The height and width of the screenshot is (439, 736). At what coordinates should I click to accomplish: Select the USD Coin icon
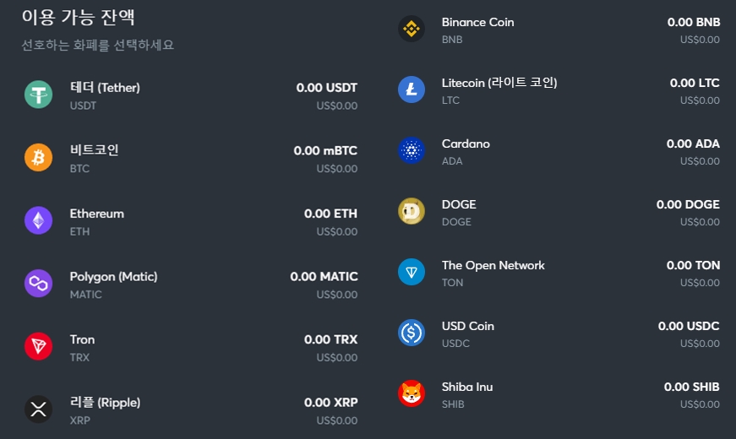coord(412,333)
